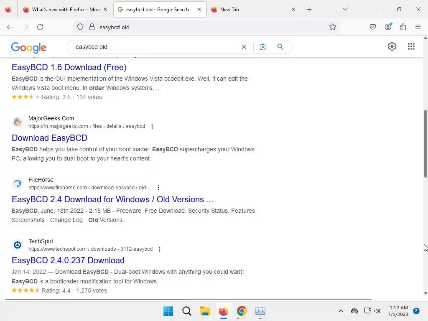Click the FileHorse favicon
Viewport: 428px width, 321px height.
(x=18, y=183)
